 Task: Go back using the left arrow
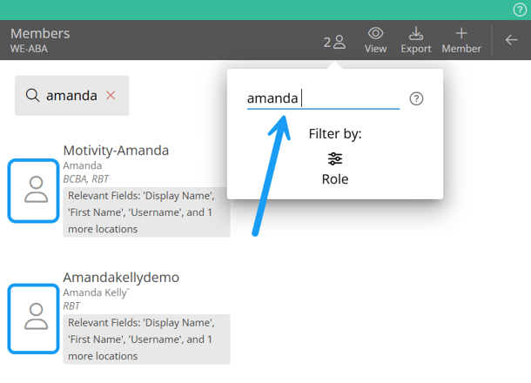coord(512,40)
